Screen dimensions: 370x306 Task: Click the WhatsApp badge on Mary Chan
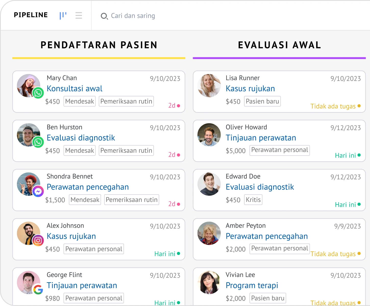point(38,93)
